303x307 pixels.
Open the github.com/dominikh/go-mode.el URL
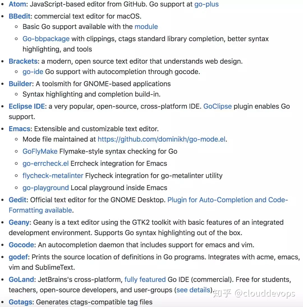[162, 139]
